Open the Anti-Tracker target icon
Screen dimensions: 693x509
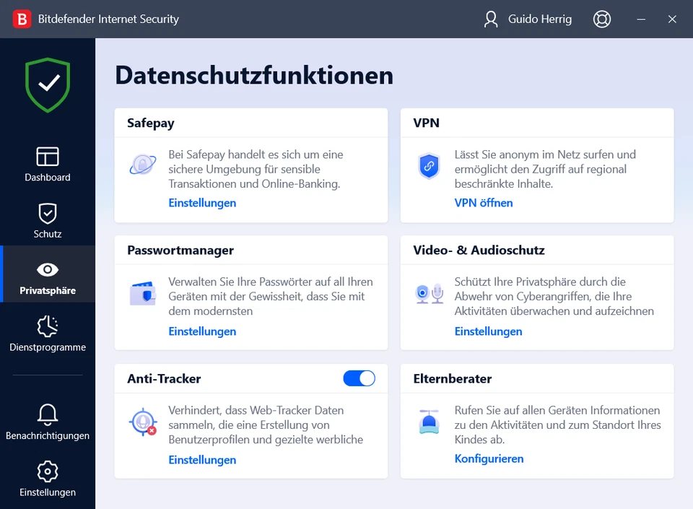point(143,422)
